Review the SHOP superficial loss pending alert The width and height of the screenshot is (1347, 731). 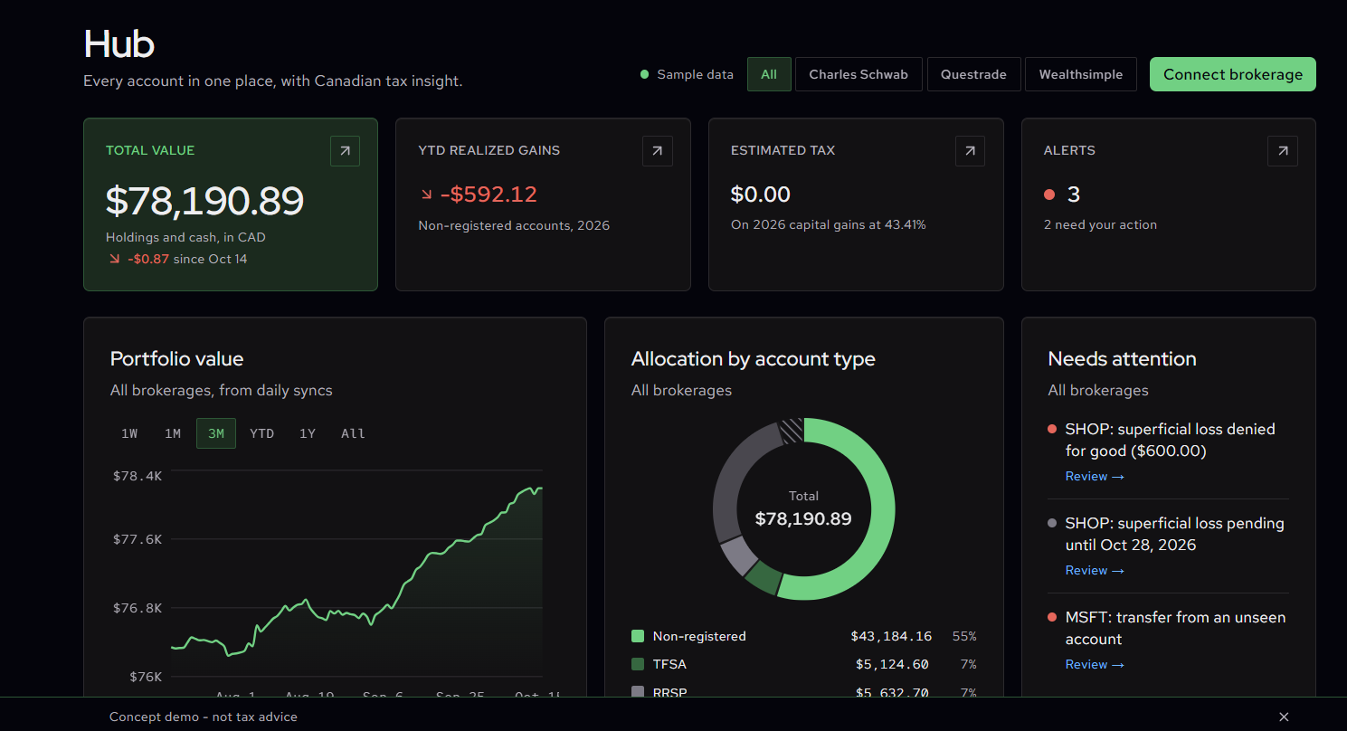click(x=1095, y=571)
